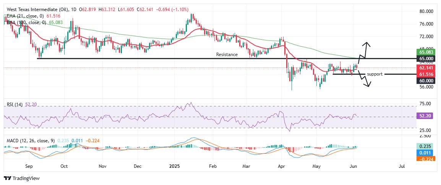This screenshot has width=441, height=185.
Task: Toggle the RSI (14) indicator legend
Action: click(15, 105)
